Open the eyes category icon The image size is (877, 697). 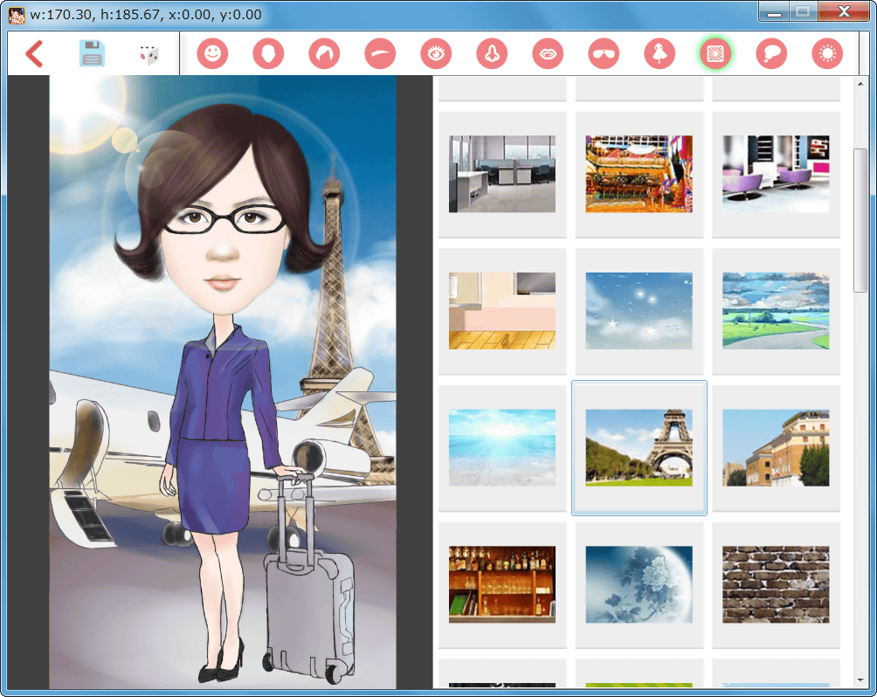(x=436, y=53)
